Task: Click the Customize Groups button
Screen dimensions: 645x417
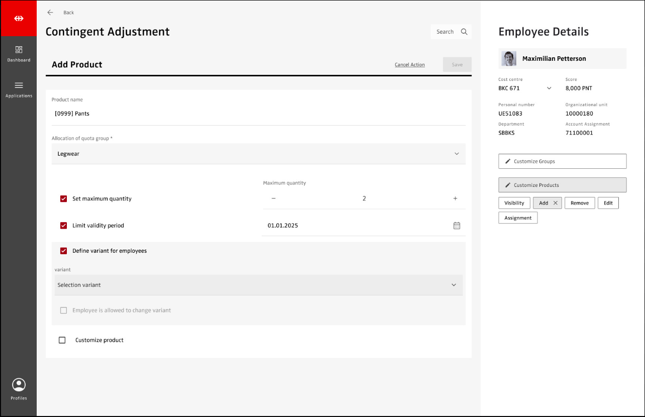Action: point(562,161)
